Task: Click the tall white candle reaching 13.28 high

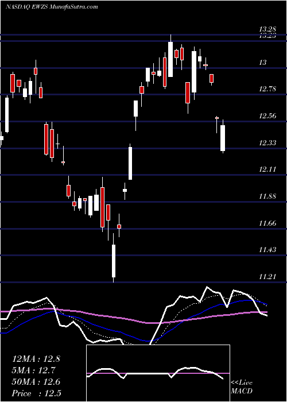Action: click(170, 56)
